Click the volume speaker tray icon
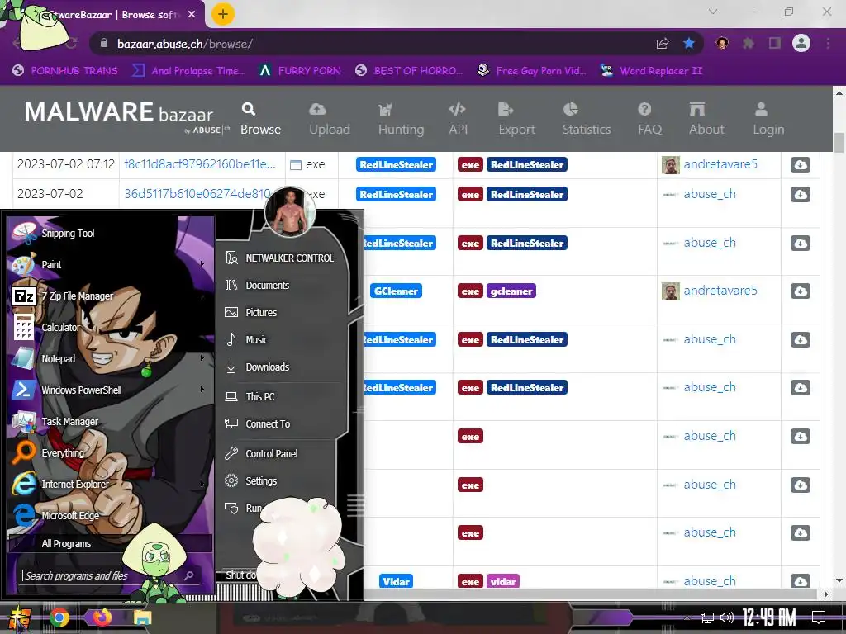The image size is (846, 634). point(727,617)
